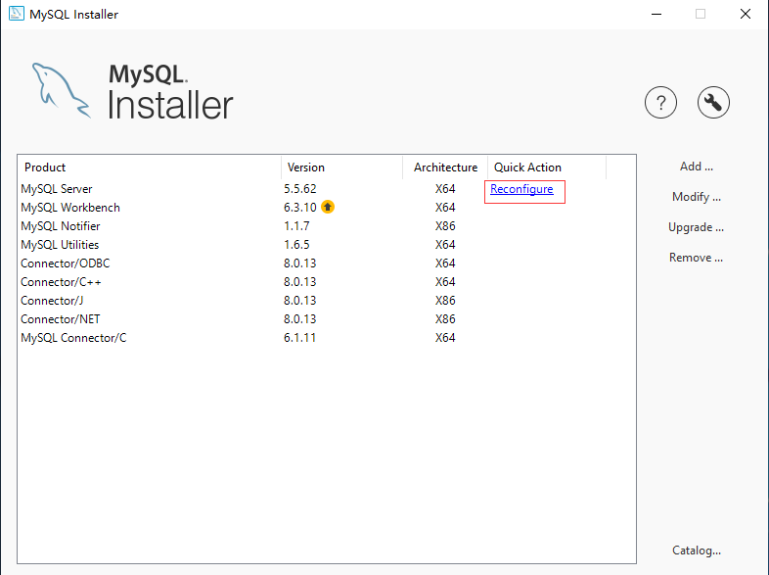This screenshot has height=575, width=769.
Task: Click X64 architecture of MySQL Server
Action: tap(445, 189)
